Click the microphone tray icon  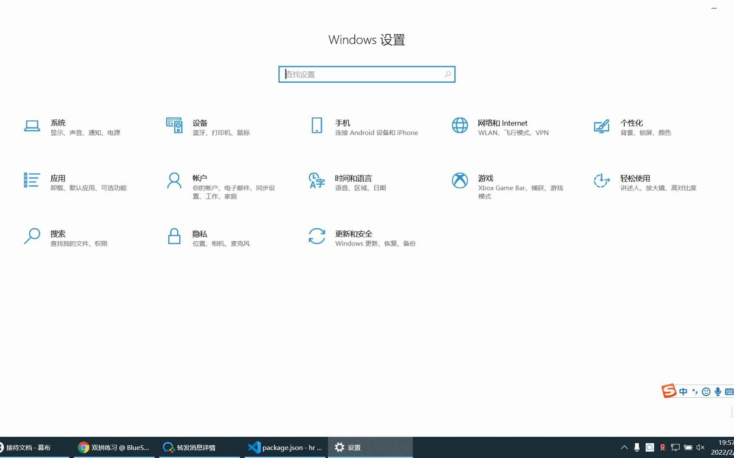637,447
